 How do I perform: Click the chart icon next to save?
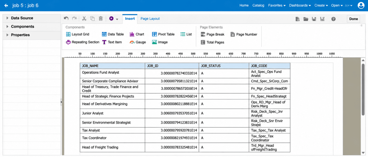pyautogui.click(x=322, y=19)
